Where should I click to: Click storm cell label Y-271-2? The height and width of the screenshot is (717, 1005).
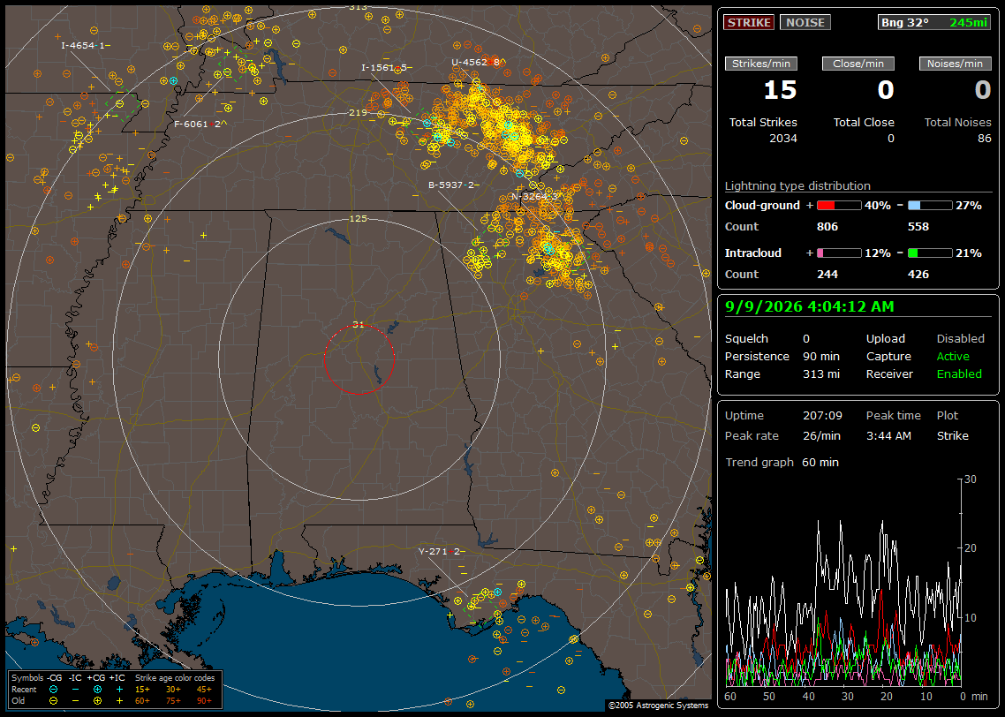pos(442,551)
